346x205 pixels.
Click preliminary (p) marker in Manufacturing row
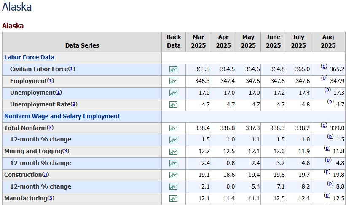point(327,195)
